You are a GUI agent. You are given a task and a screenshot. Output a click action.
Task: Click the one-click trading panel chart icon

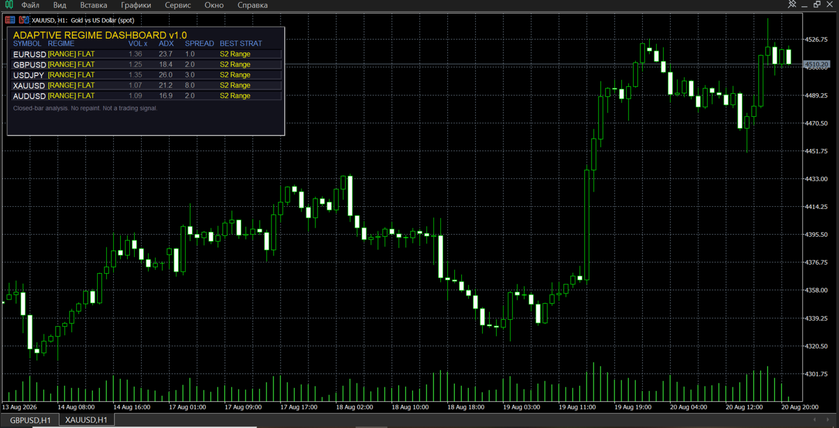24,20
